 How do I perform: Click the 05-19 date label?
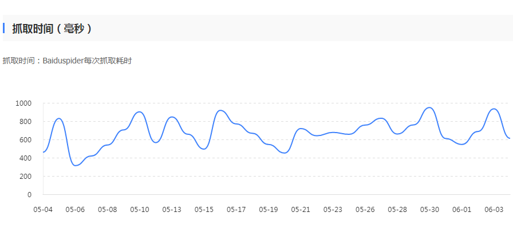269,210
